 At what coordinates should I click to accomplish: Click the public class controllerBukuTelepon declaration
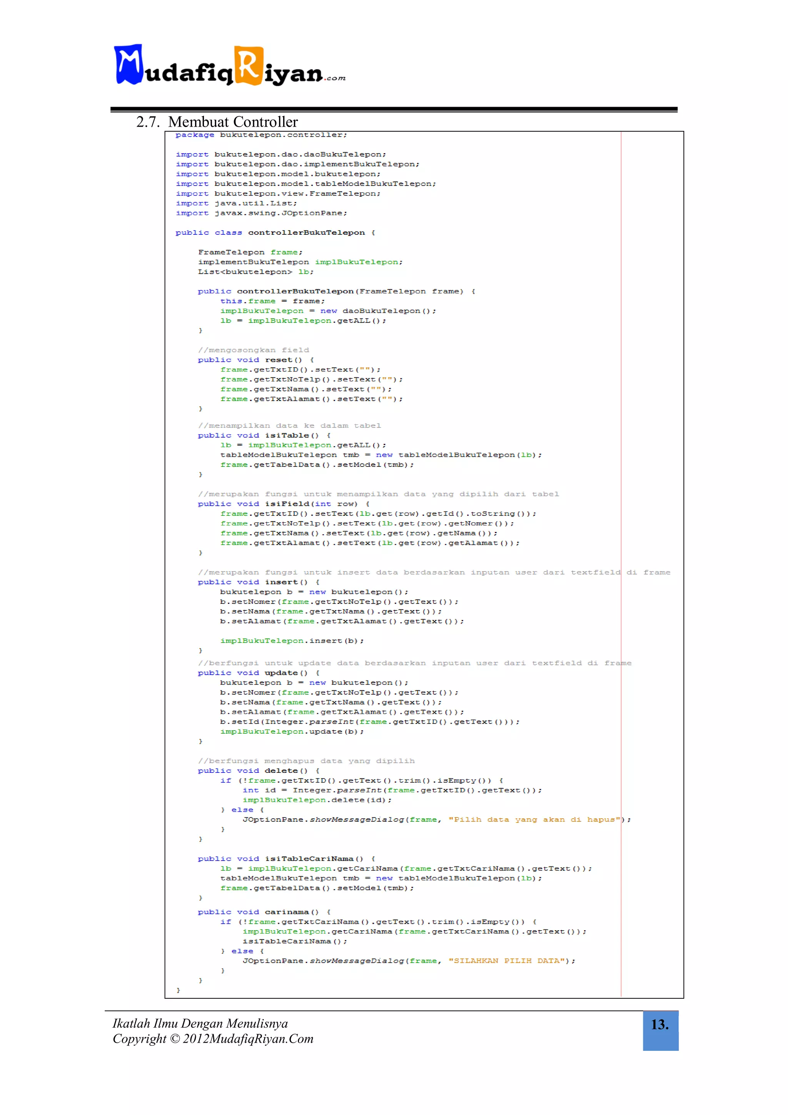[275, 232]
